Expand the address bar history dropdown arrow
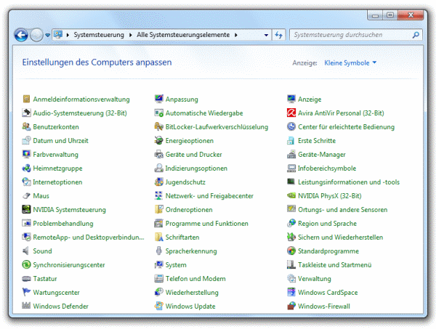 [x=265, y=35]
